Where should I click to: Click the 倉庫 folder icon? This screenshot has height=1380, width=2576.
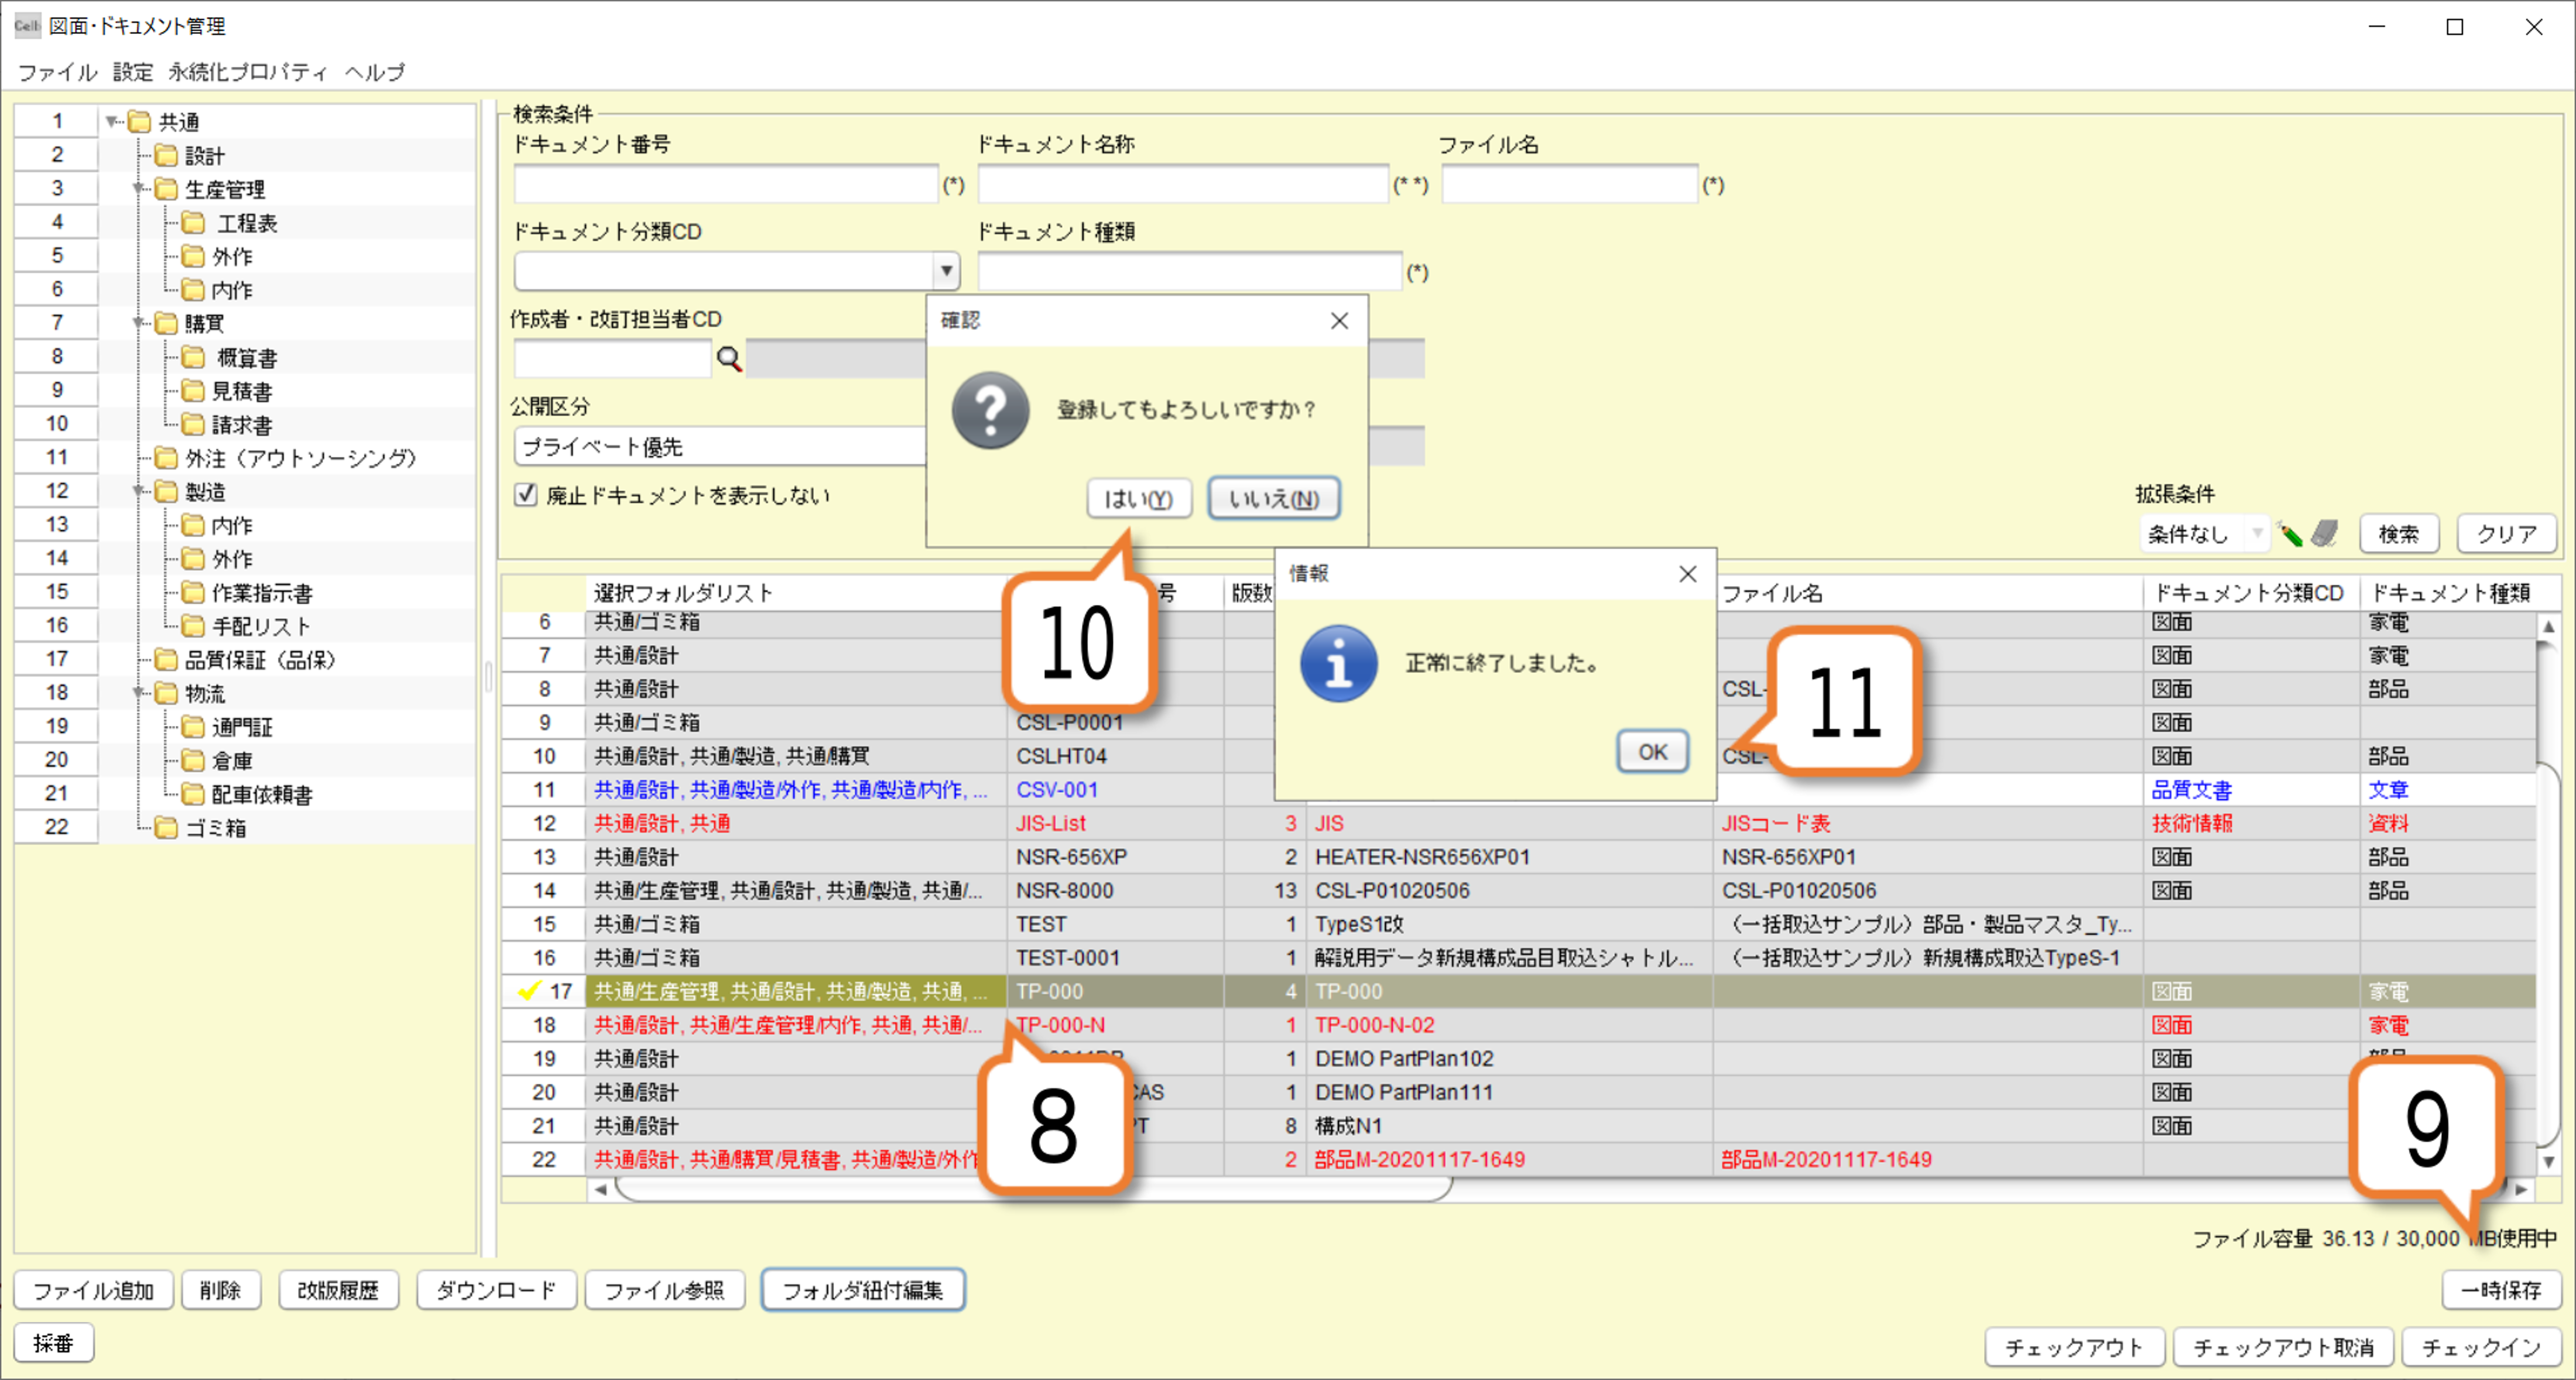(193, 761)
